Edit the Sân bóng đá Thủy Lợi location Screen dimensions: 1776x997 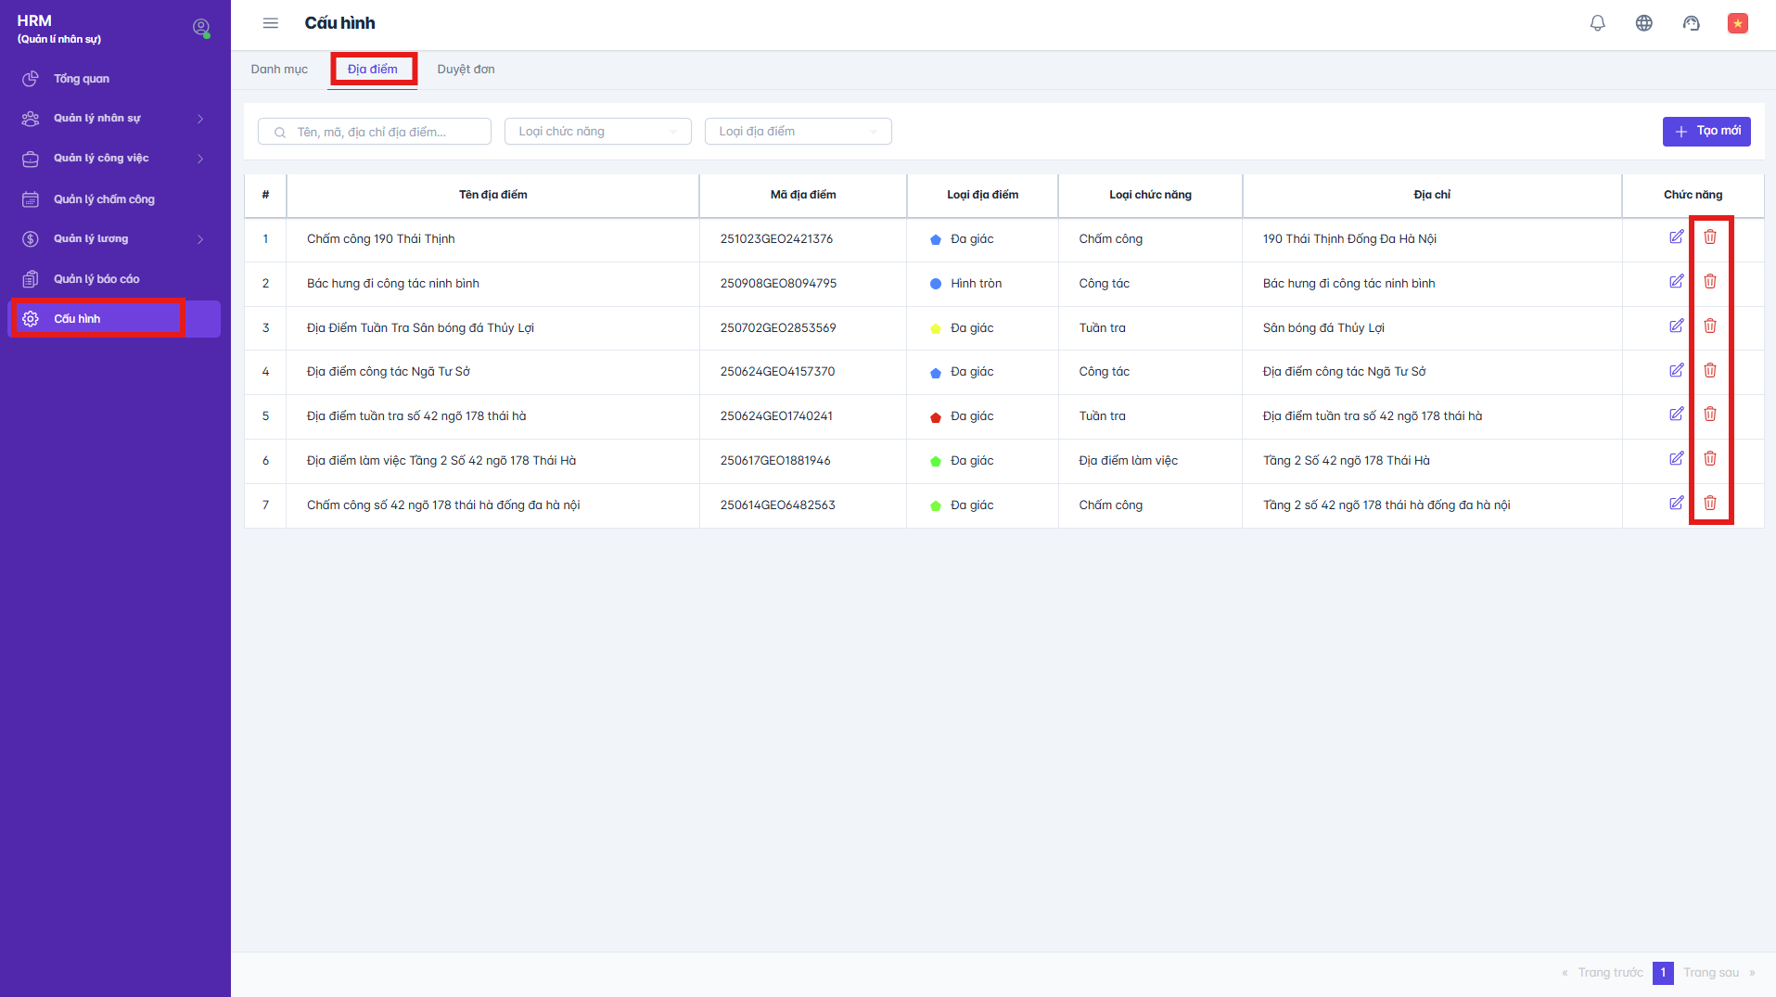pyautogui.click(x=1676, y=326)
